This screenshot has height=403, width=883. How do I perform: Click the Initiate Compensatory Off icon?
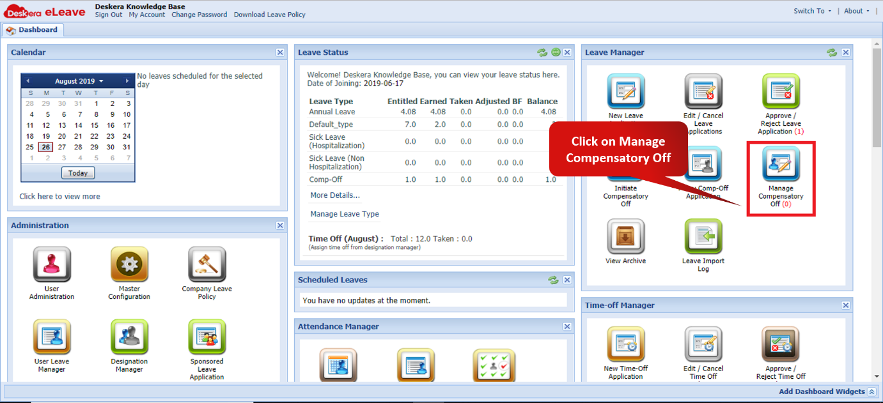(625, 165)
